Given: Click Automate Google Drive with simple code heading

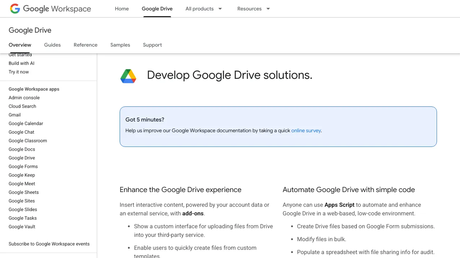Looking at the screenshot, I should [x=349, y=190].
